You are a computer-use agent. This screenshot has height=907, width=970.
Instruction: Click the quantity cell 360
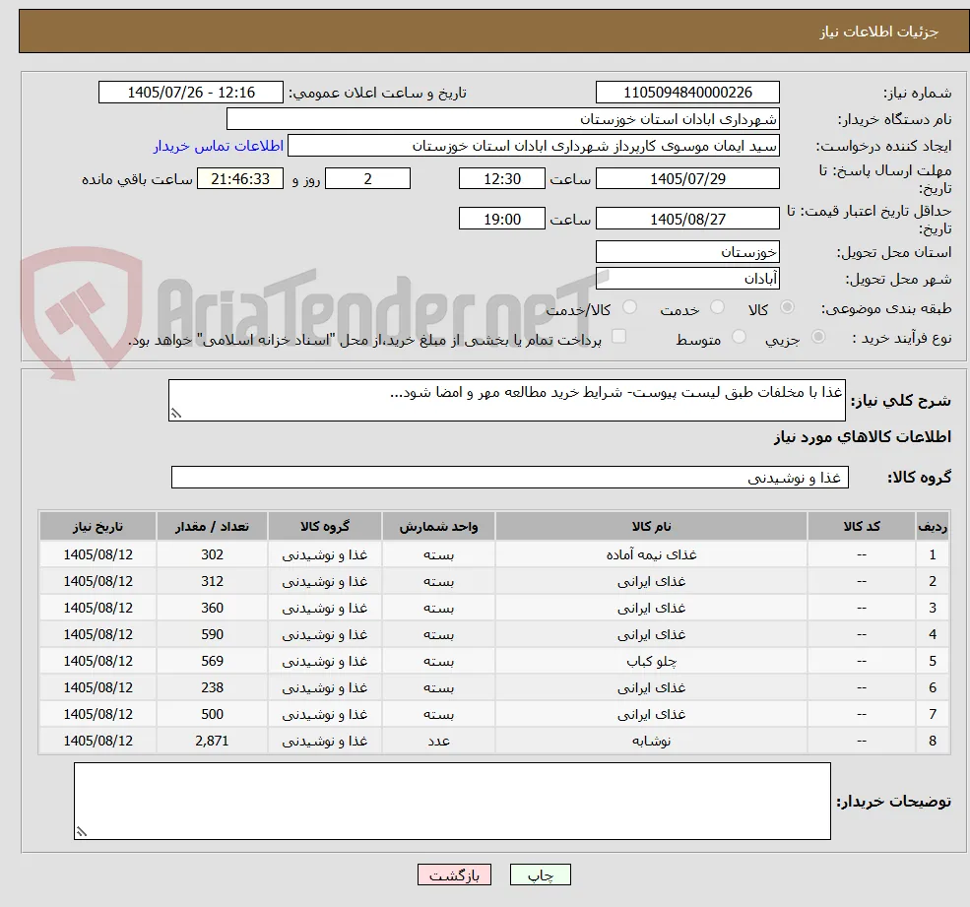(212, 609)
